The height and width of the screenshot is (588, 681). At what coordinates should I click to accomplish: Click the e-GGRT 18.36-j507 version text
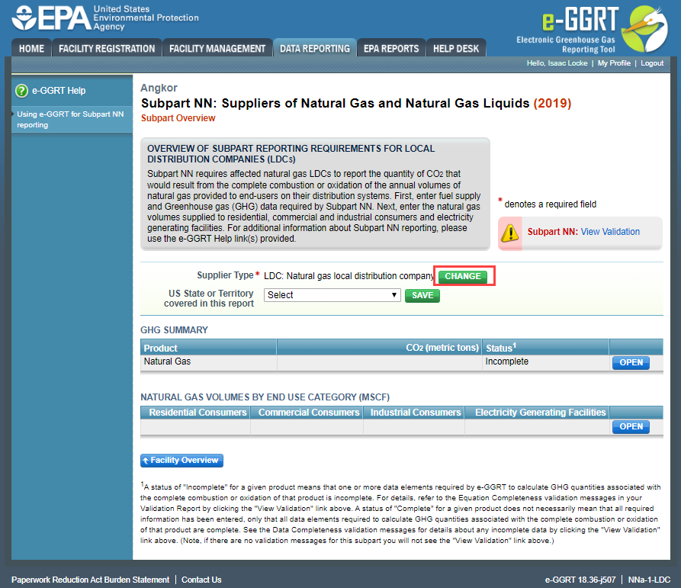580,580
